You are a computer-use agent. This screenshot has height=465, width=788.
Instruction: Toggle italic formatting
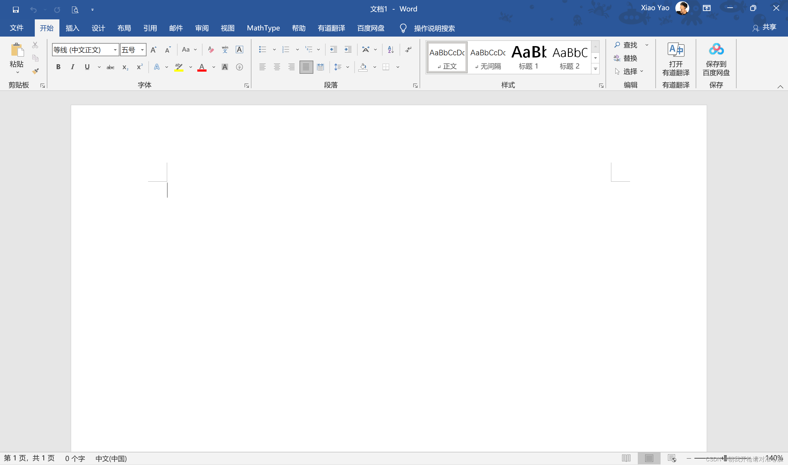coord(73,67)
